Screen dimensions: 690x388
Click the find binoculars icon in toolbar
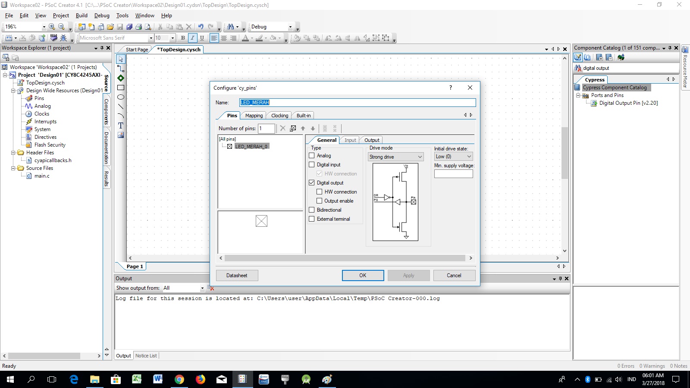point(231,27)
